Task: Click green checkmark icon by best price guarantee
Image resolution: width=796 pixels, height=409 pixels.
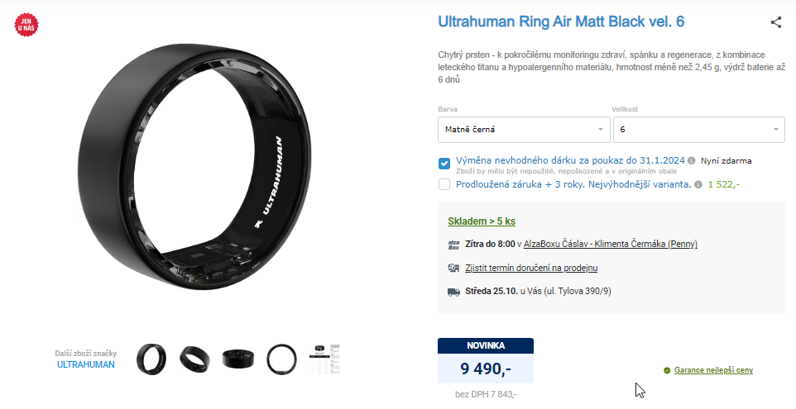Action: pyautogui.click(x=667, y=370)
